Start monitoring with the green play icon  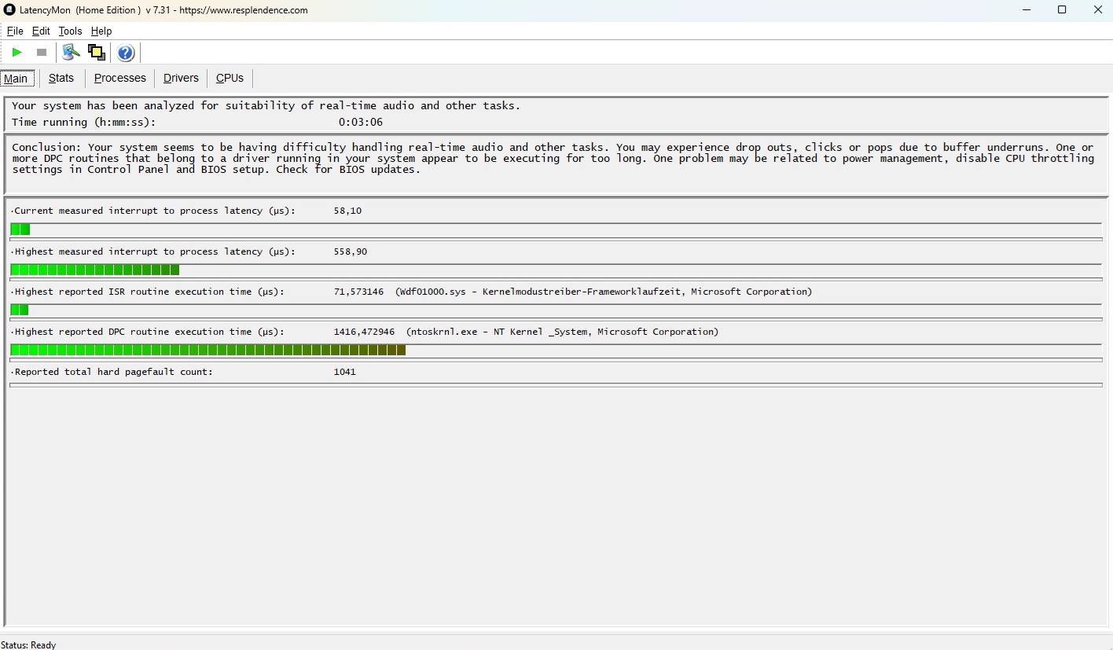click(x=17, y=53)
